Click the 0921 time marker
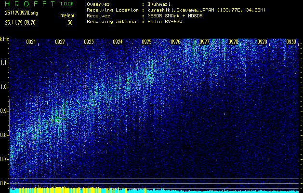The image size is (303, 193). click(31, 42)
